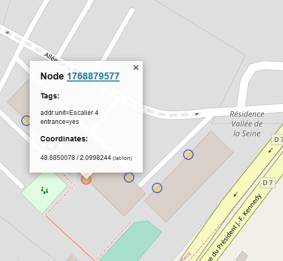Image resolution: width=283 pixels, height=261 pixels.
Task: Click blue marker below Résidence Vallée de la Seine label
Action: point(188,155)
